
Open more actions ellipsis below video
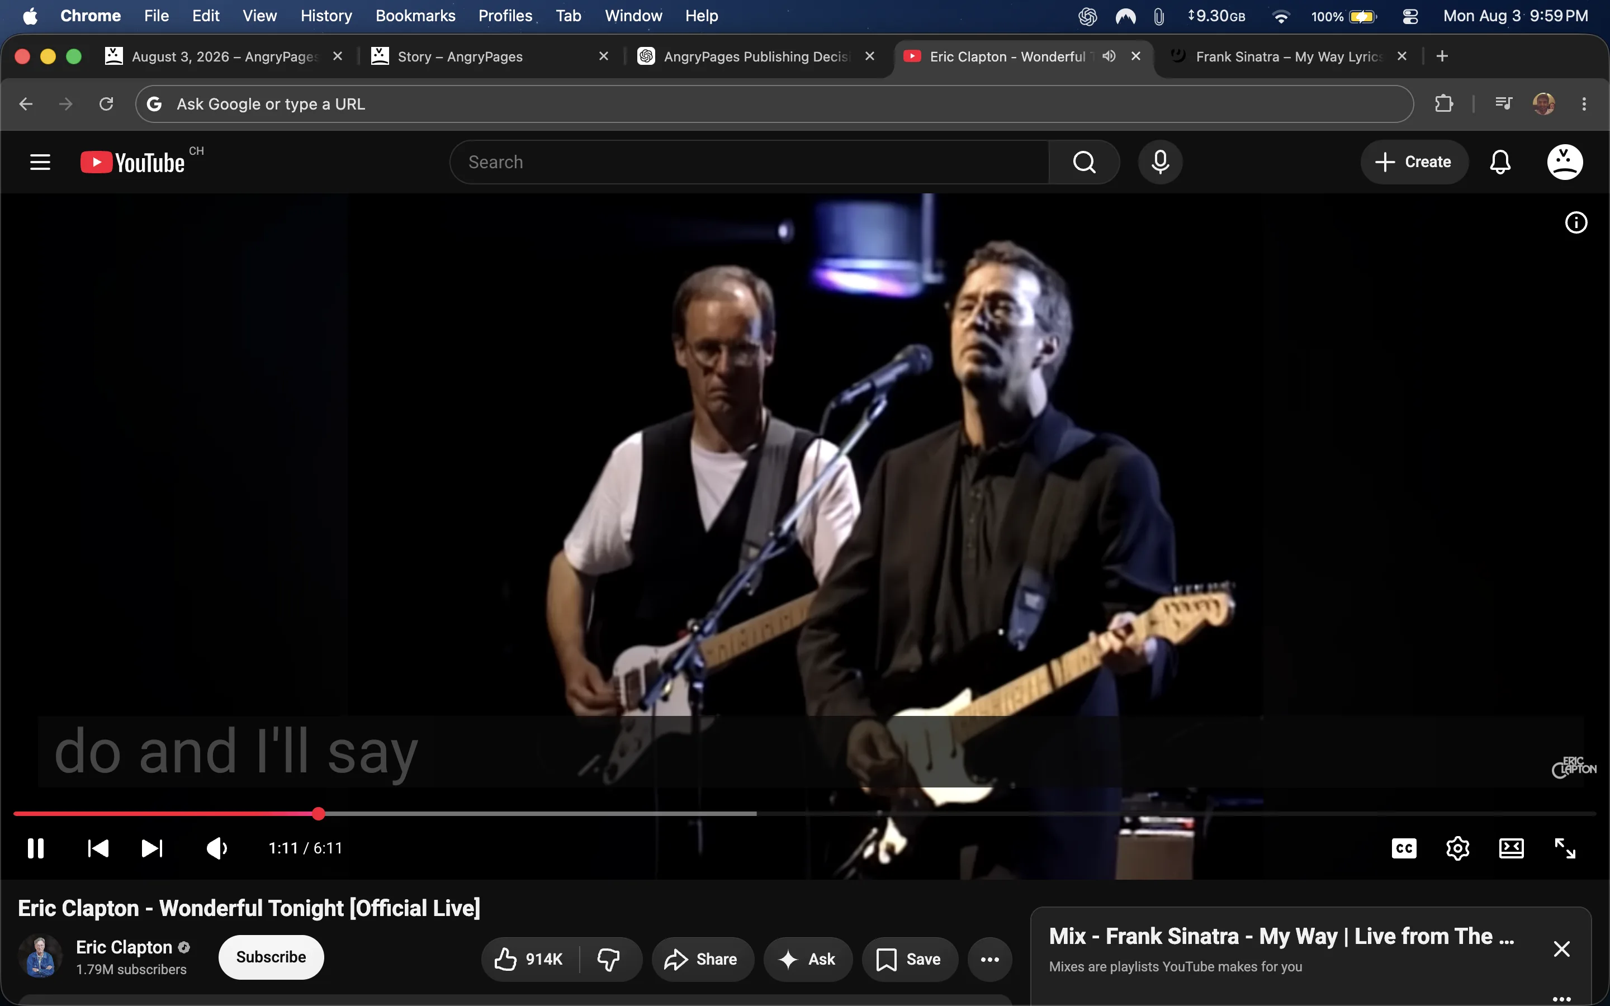point(990,958)
